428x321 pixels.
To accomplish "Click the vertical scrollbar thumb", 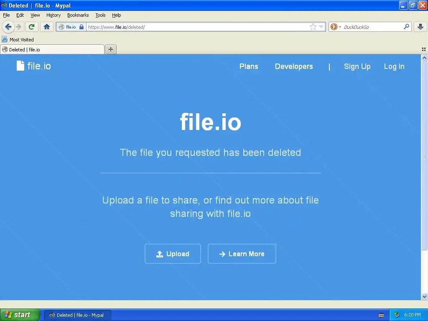I will (424, 155).
